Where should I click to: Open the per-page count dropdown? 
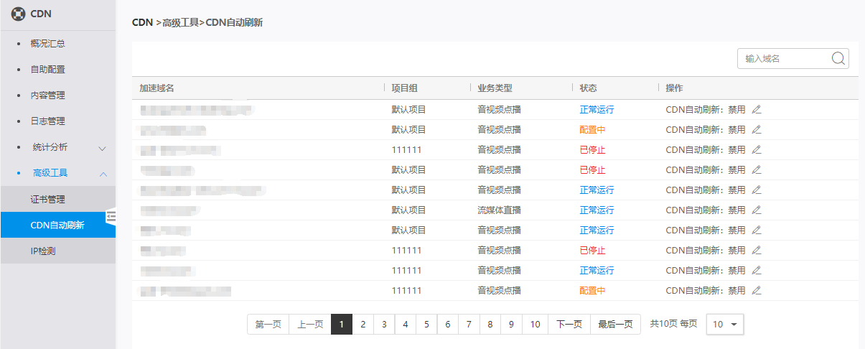(x=725, y=325)
